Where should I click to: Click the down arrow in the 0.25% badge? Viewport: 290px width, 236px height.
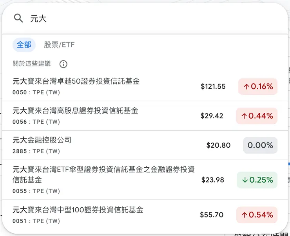click(x=245, y=180)
